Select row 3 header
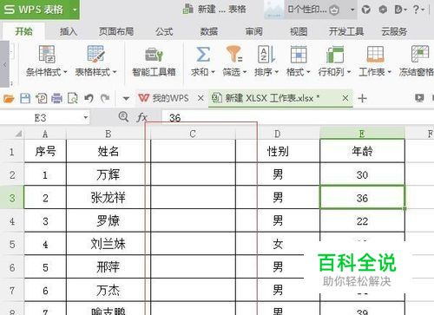Viewport: 434px width, 315px height. tap(12, 198)
